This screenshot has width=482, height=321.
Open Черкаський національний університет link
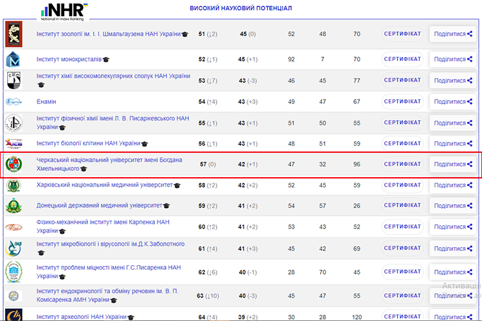click(109, 160)
